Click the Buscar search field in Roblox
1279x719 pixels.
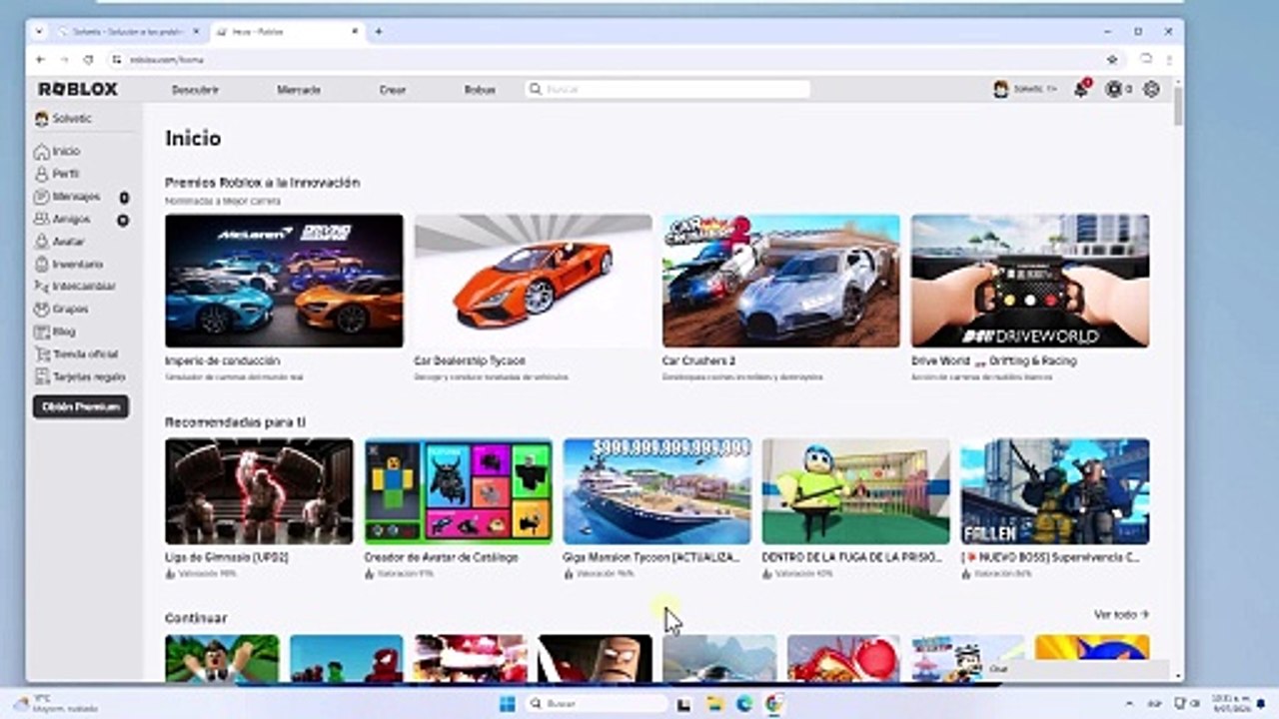(667, 90)
